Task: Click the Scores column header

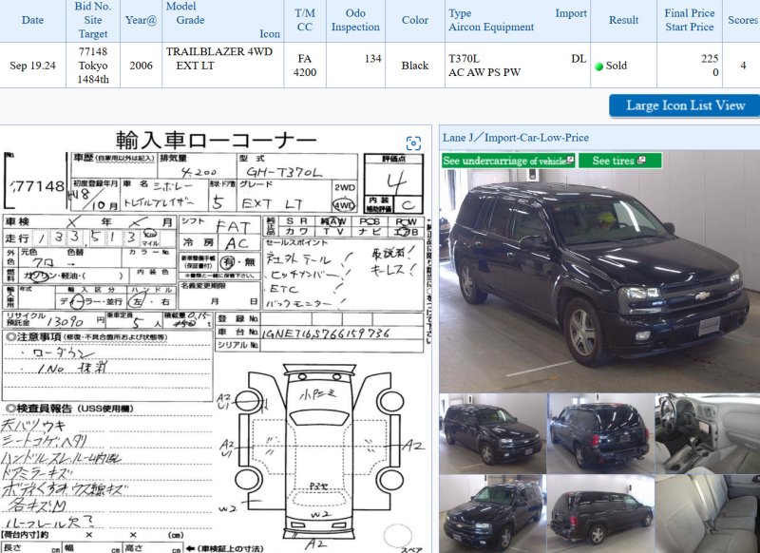Action: [x=742, y=20]
